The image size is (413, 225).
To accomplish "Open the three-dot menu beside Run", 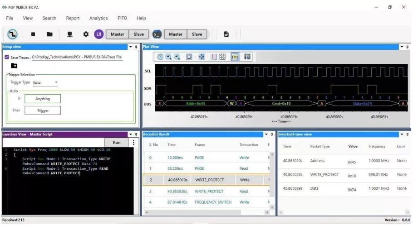I will [x=134, y=142].
